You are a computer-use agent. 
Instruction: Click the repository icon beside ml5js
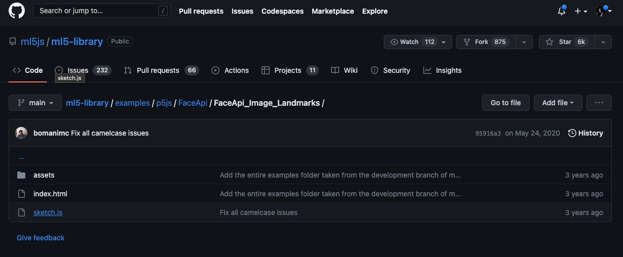13,41
